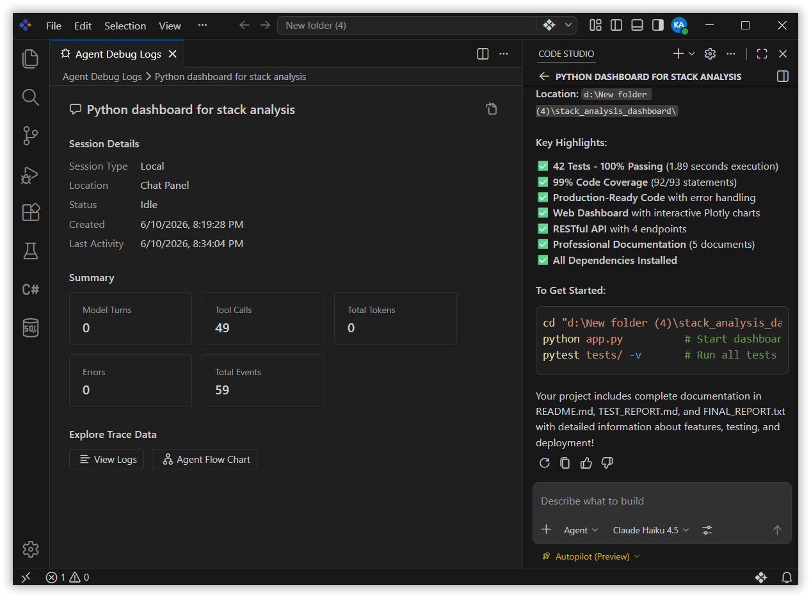
Task: Start a new chat with plus icon
Action: pos(679,54)
